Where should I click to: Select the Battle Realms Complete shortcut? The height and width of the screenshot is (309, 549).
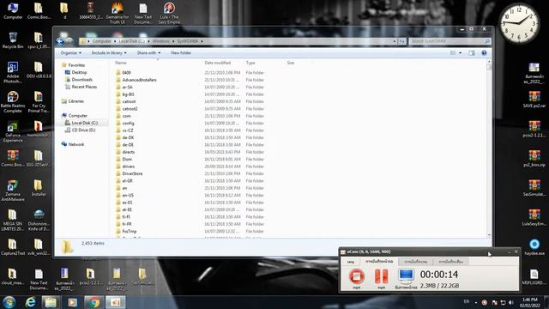13,102
